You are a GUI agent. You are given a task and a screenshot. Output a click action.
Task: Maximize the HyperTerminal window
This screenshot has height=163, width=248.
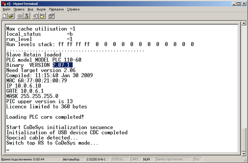[x=237, y=3]
